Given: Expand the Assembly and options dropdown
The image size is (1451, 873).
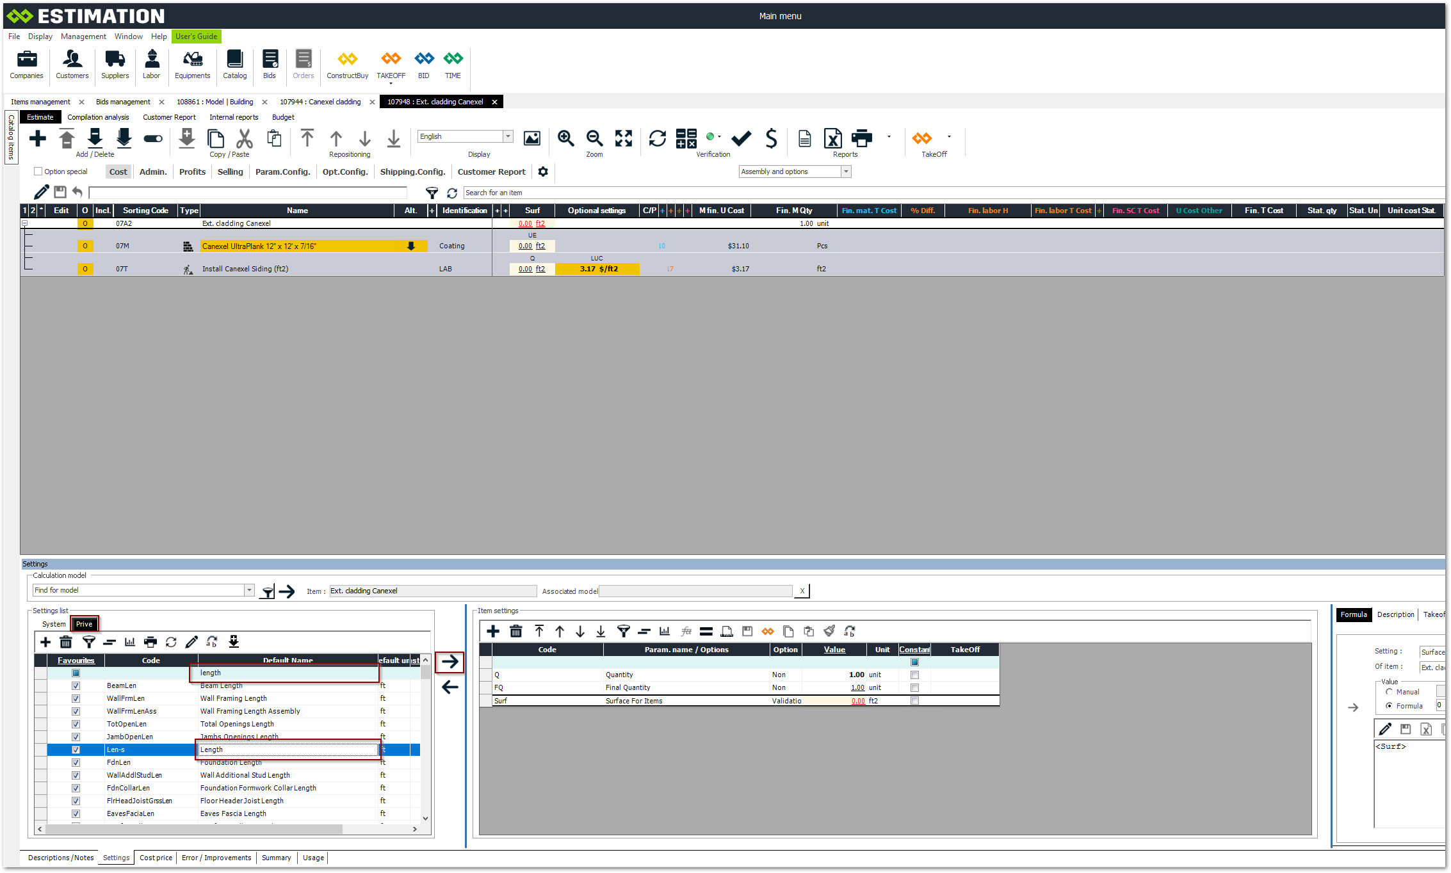Looking at the screenshot, I should (846, 172).
